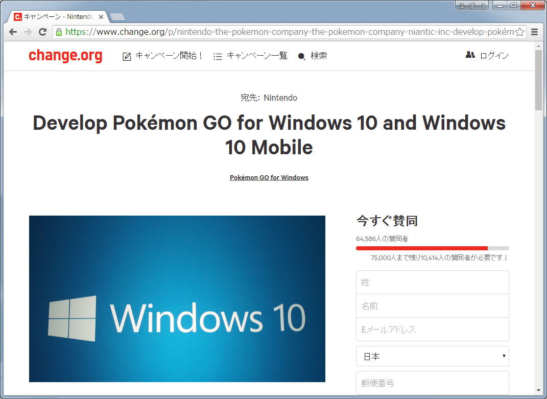Click the scrollbar down arrow
The image size is (547, 399).
(x=539, y=391)
